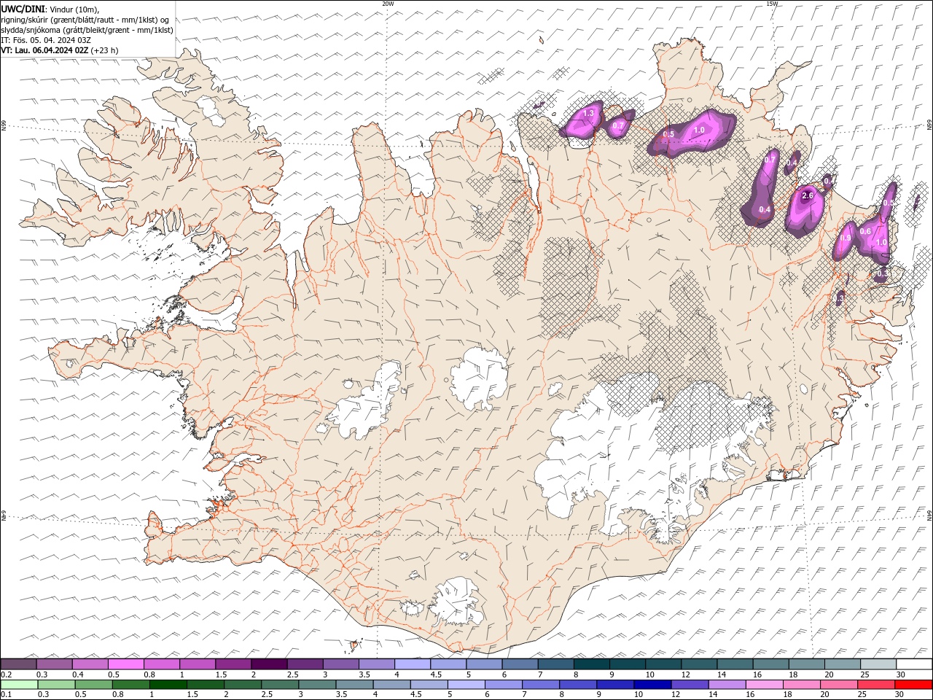Pick the white swatch above the 30 label on upper scale
The image size is (933, 700).
pos(914,664)
